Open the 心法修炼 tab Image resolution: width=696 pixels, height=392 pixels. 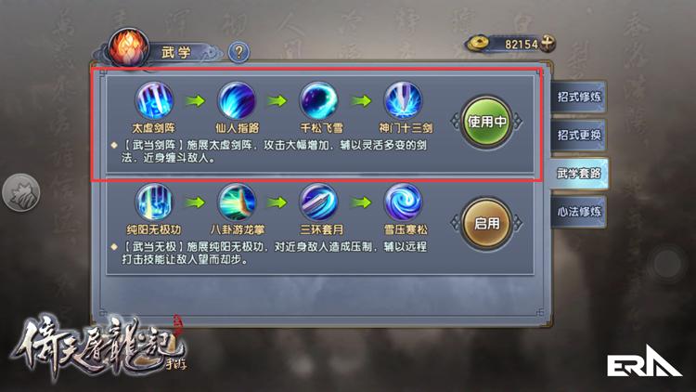578,212
